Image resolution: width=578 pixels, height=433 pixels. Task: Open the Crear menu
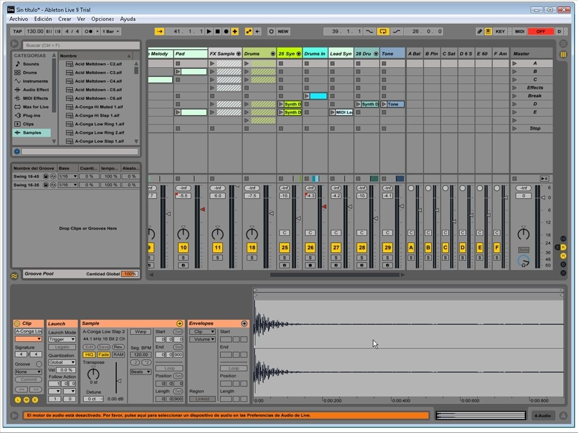tap(64, 19)
